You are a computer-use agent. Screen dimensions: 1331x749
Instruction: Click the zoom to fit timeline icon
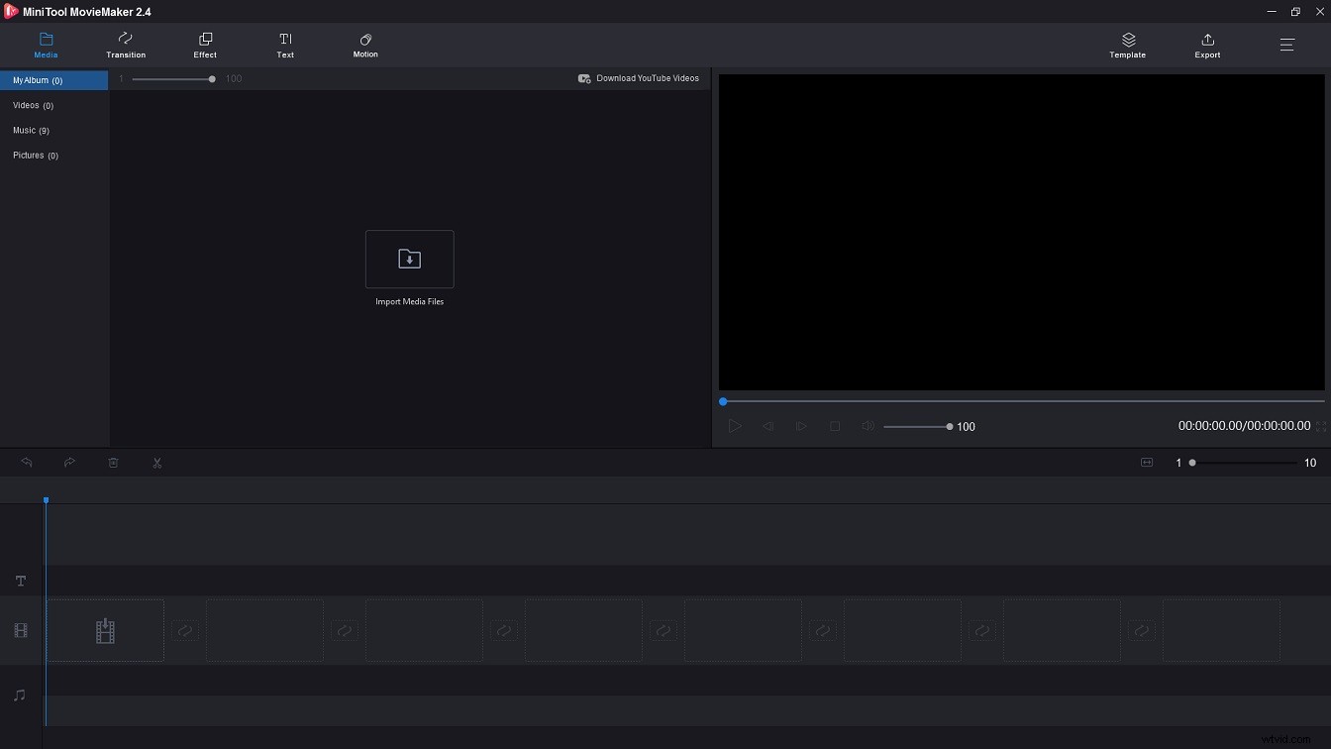[x=1147, y=463]
